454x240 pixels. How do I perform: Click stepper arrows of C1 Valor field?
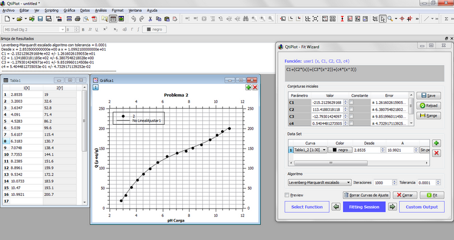click(345, 102)
